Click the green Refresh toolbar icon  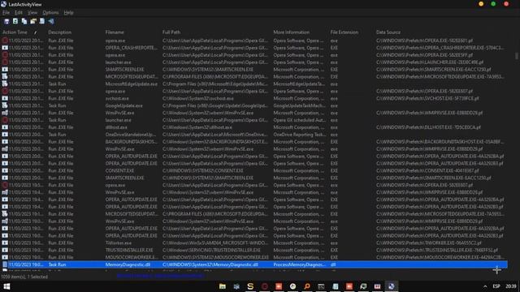tap(15, 21)
